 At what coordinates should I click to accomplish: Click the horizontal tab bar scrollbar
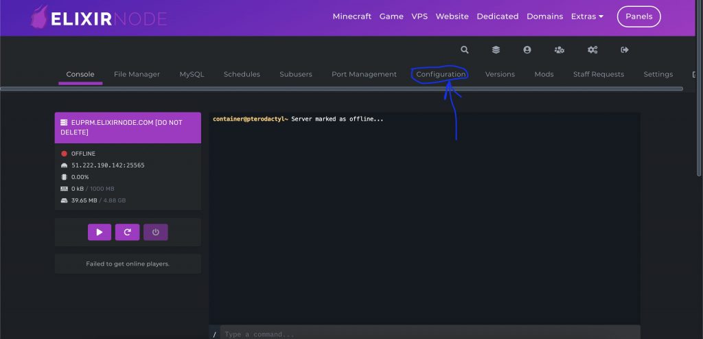(341, 89)
